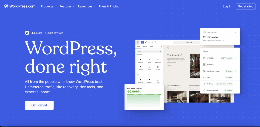
Task: Insert the Columns block
Action: point(158,68)
